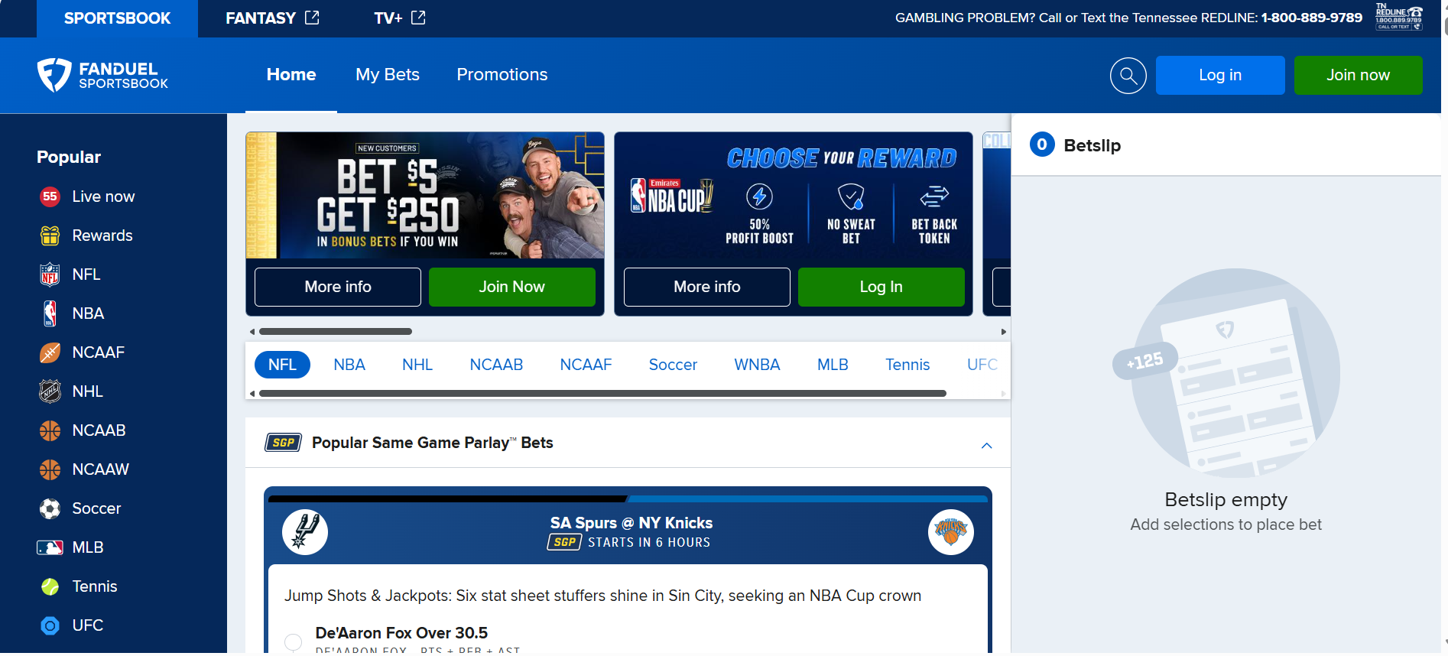Click More info on Choose Your Reward promo

point(707,287)
